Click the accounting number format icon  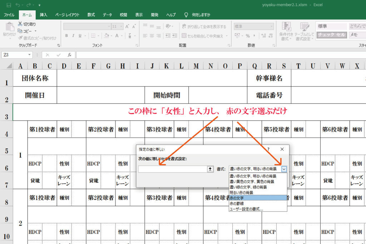pyautogui.click(x=237, y=35)
